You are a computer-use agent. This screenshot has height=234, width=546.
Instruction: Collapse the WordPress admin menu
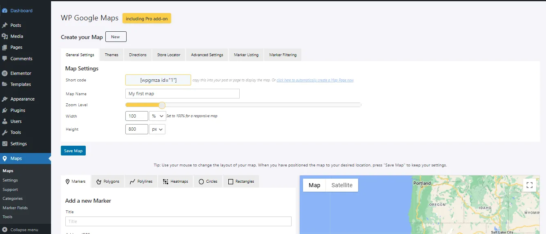tap(25, 230)
